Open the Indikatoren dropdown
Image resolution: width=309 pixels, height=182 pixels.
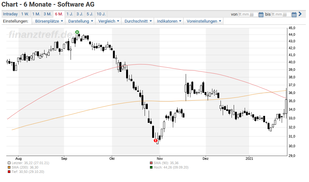(x=169, y=21)
